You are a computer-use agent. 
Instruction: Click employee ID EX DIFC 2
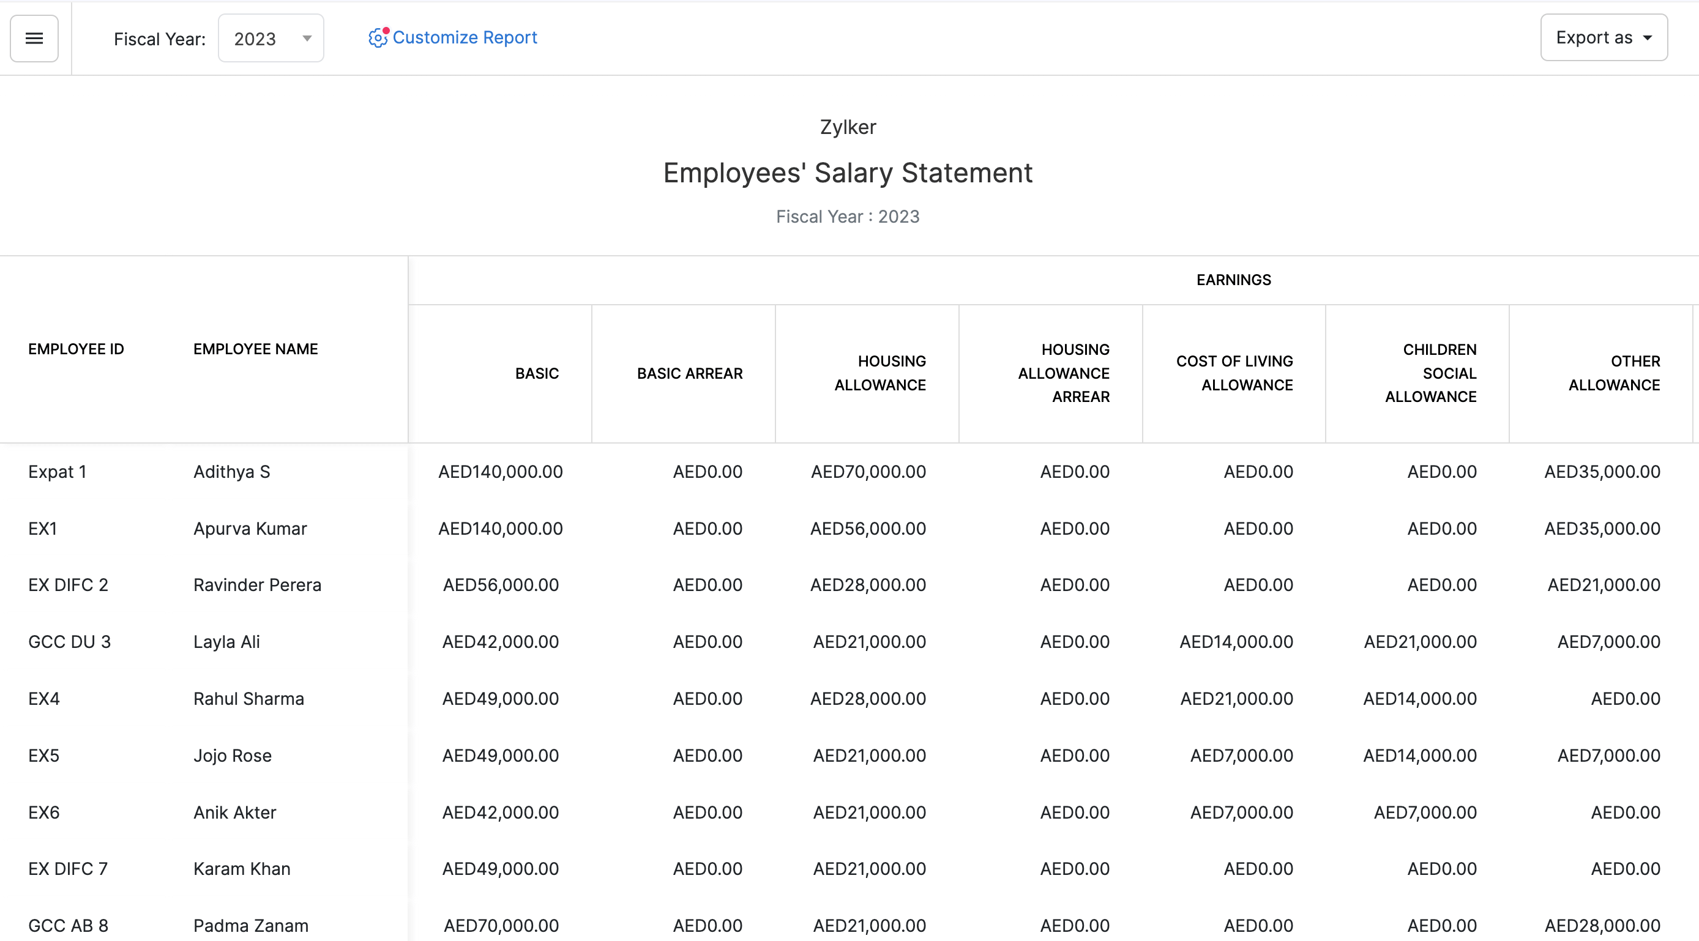click(x=68, y=585)
